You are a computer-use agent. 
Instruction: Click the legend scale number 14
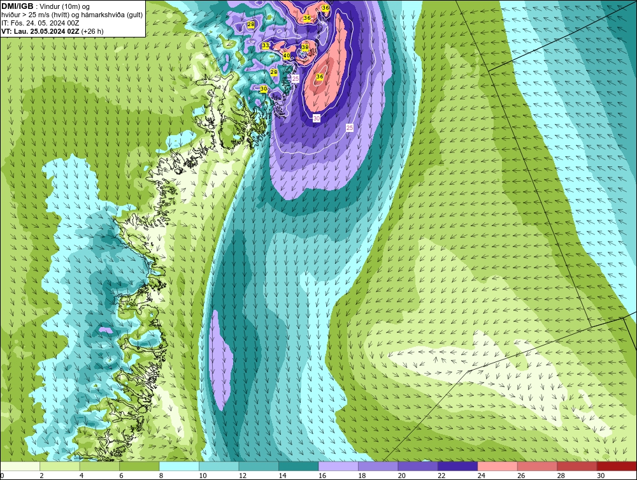pyautogui.click(x=282, y=476)
